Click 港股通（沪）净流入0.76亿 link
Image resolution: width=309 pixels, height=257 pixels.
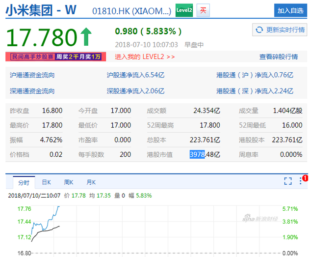click(x=255, y=75)
